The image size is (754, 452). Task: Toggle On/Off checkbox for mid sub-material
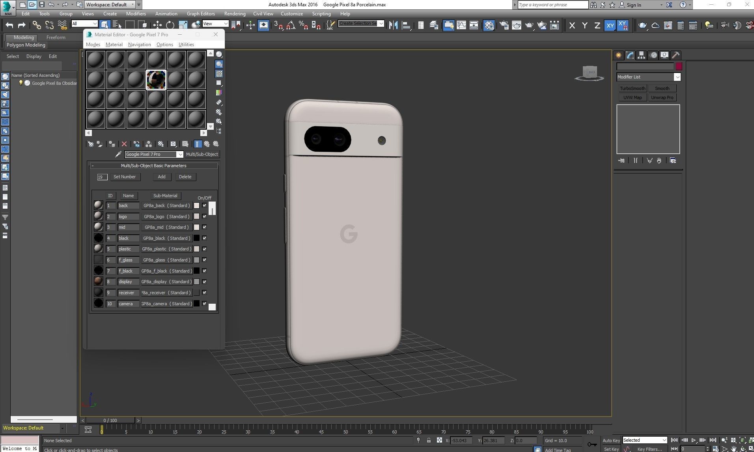point(204,227)
